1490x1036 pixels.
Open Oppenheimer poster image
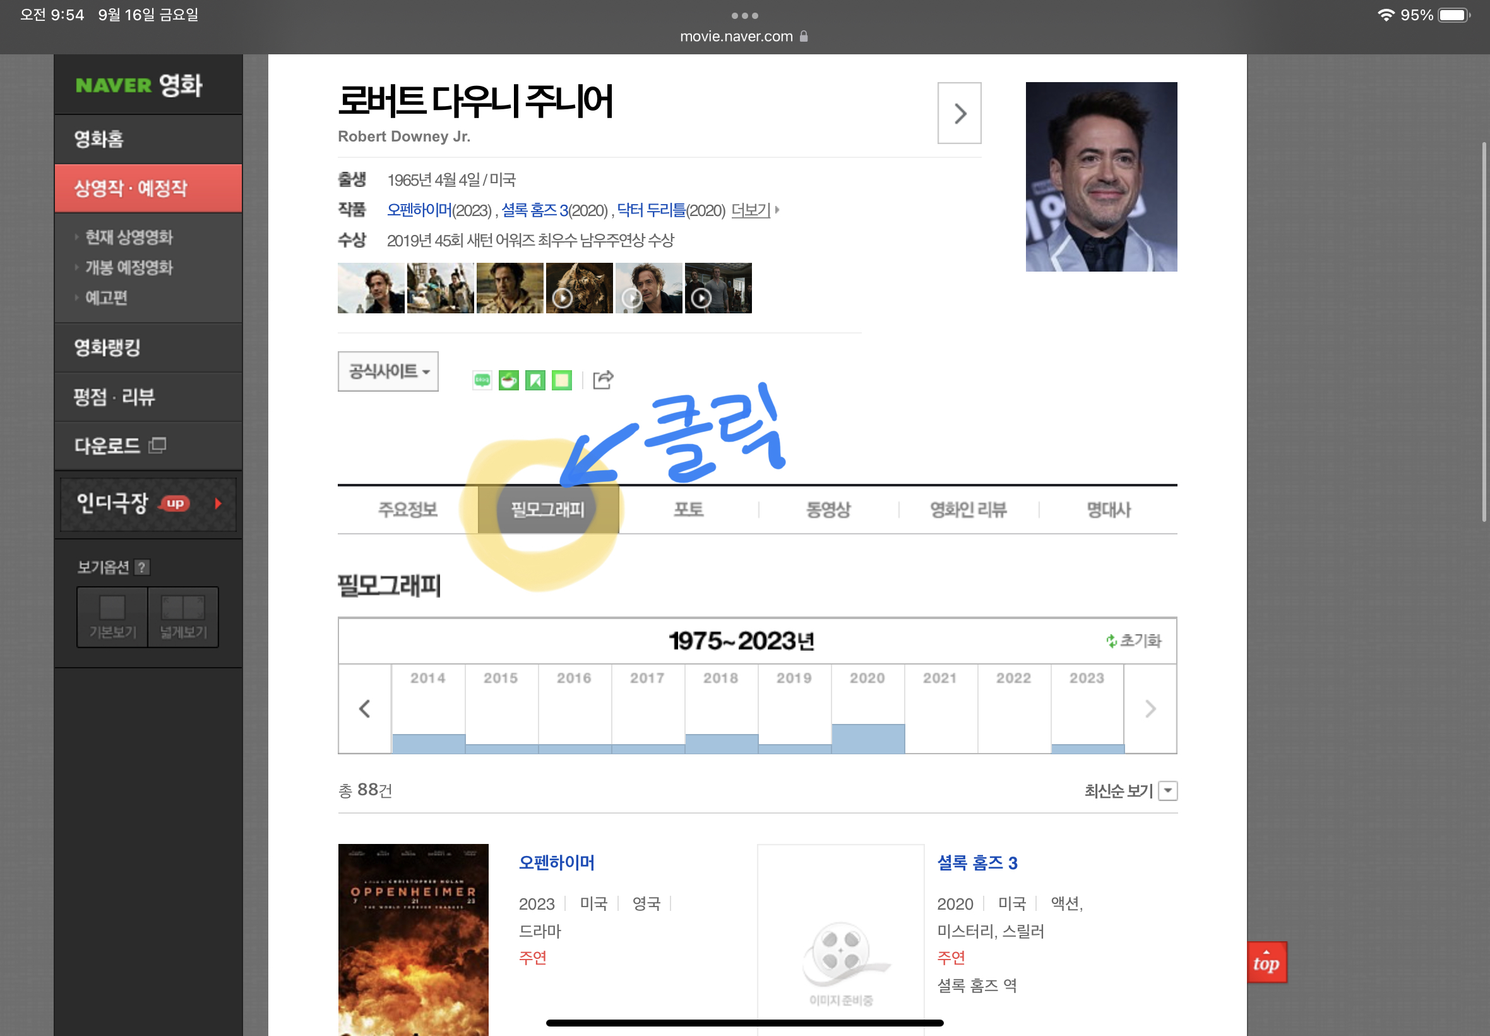point(413,939)
